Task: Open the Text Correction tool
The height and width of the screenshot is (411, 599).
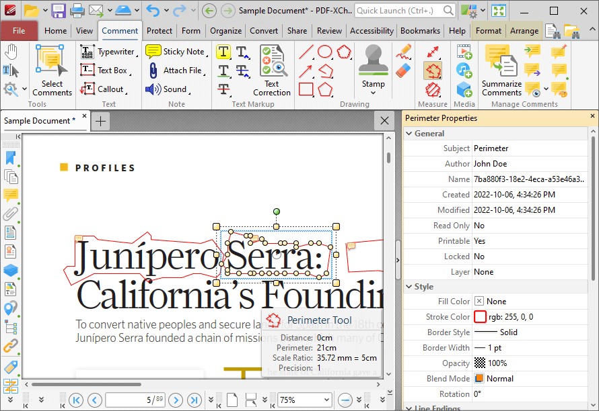Action: [272, 71]
